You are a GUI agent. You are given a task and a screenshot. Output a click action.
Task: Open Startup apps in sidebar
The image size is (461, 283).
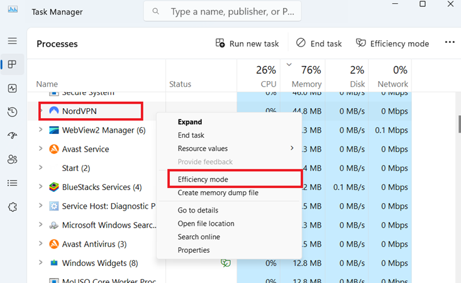(x=13, y=135)
